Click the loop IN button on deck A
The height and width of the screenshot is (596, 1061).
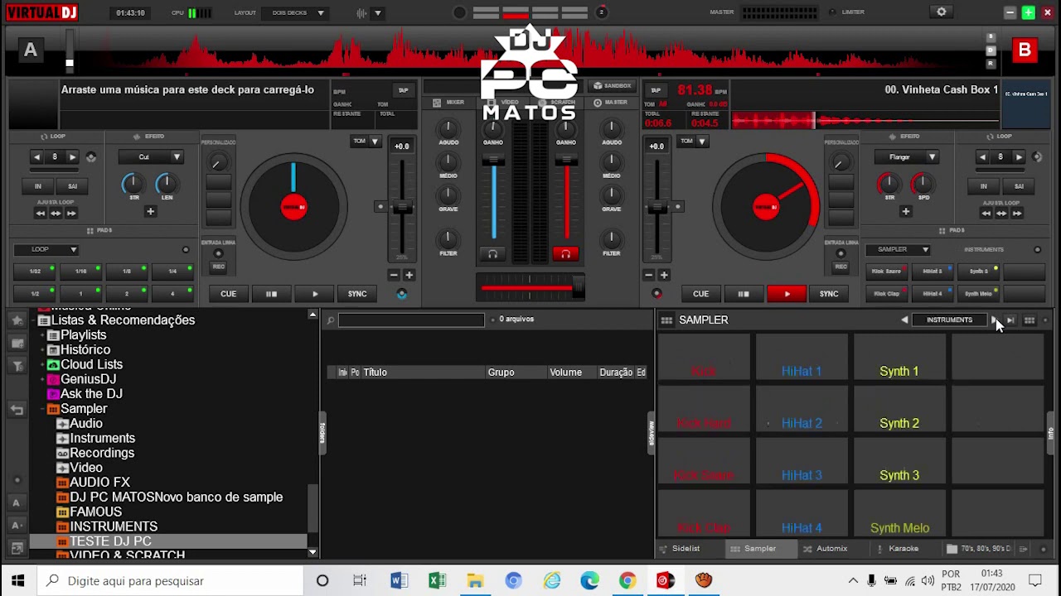pos(37,186)
